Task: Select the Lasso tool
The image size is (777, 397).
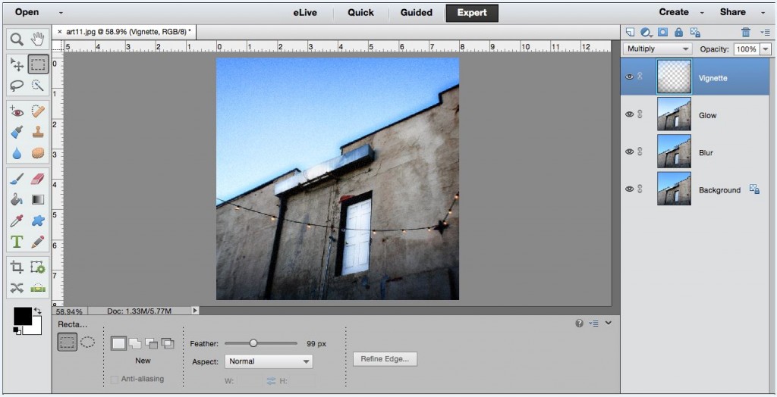Action: point(17,85)
